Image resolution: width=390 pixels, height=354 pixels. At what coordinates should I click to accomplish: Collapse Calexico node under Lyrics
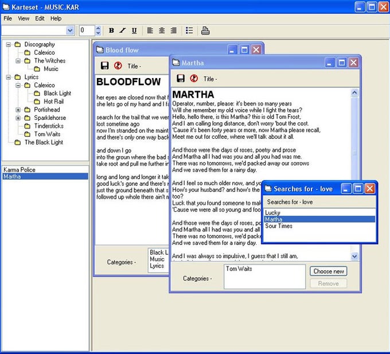[x=18, y=85]
